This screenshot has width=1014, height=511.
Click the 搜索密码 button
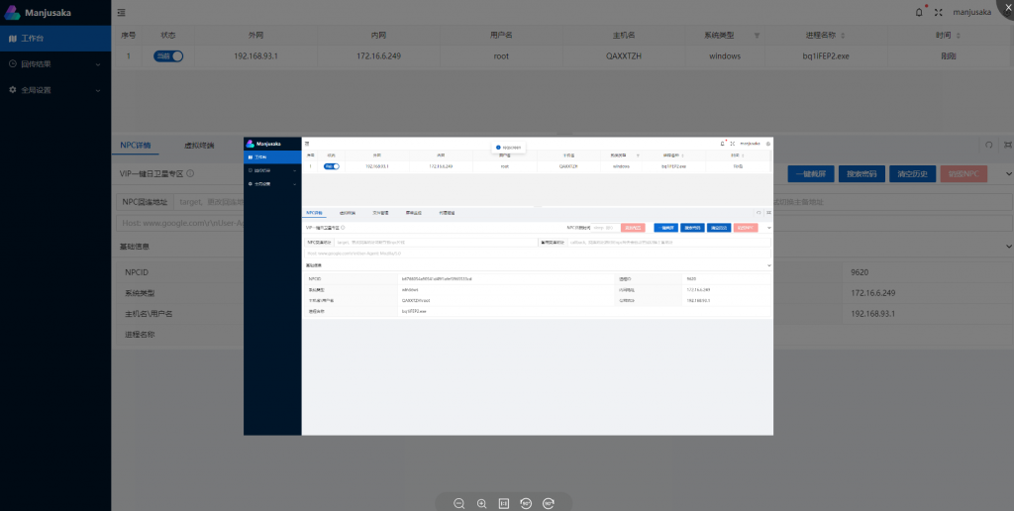point(862,174)
